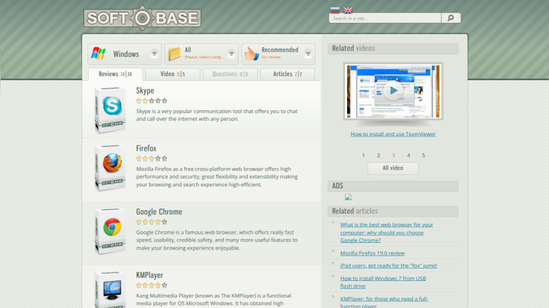
Task: Click the Skype description text
Action: coord(217,115)
